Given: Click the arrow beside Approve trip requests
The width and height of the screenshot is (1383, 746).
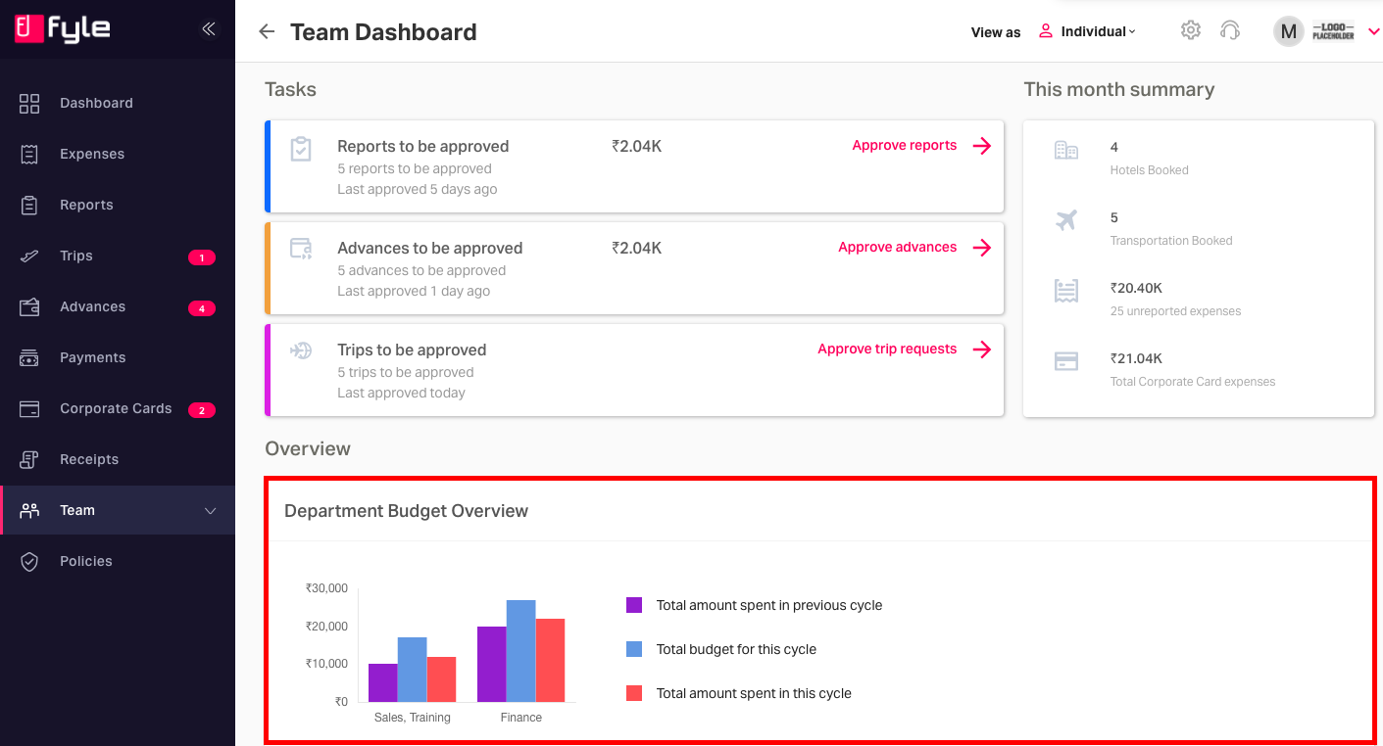Looking at the screenshot, I should (982, 350).
